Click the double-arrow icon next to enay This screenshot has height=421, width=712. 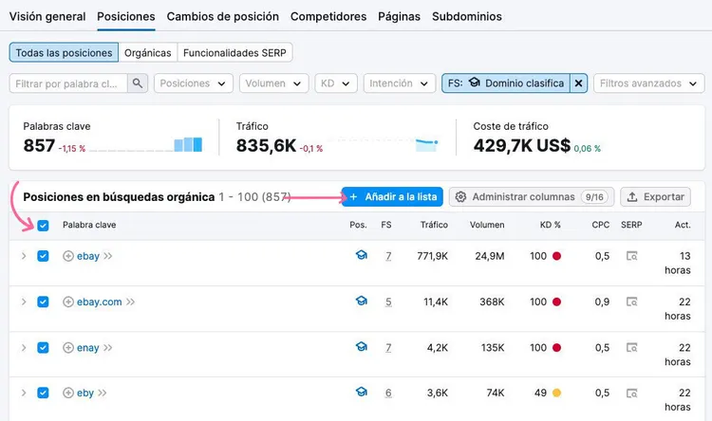pyautogui.click(x=107, y=348)
